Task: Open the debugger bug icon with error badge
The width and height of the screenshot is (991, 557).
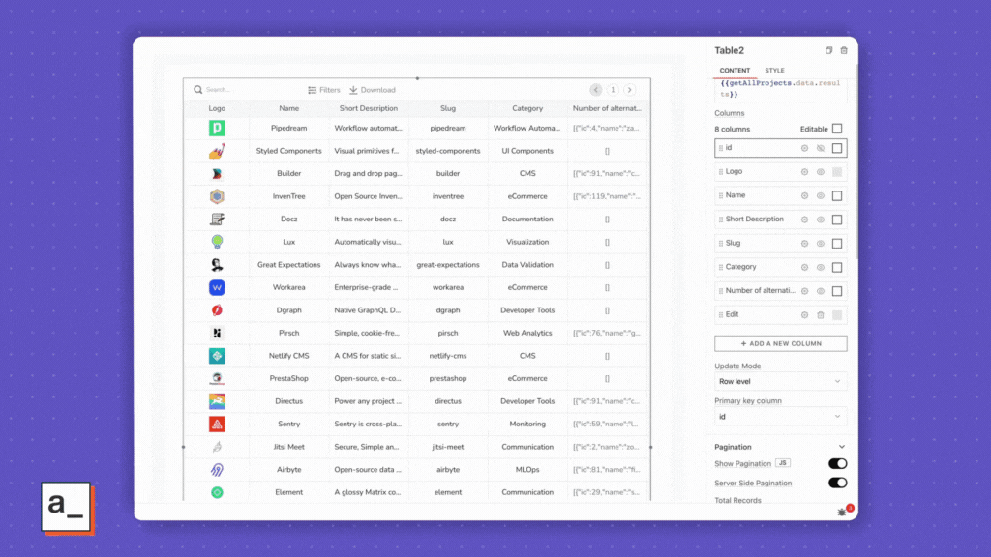Action: click(842, 512)
